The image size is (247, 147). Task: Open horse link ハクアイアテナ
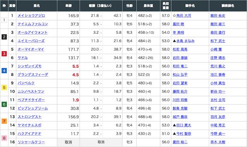point(29,133)
